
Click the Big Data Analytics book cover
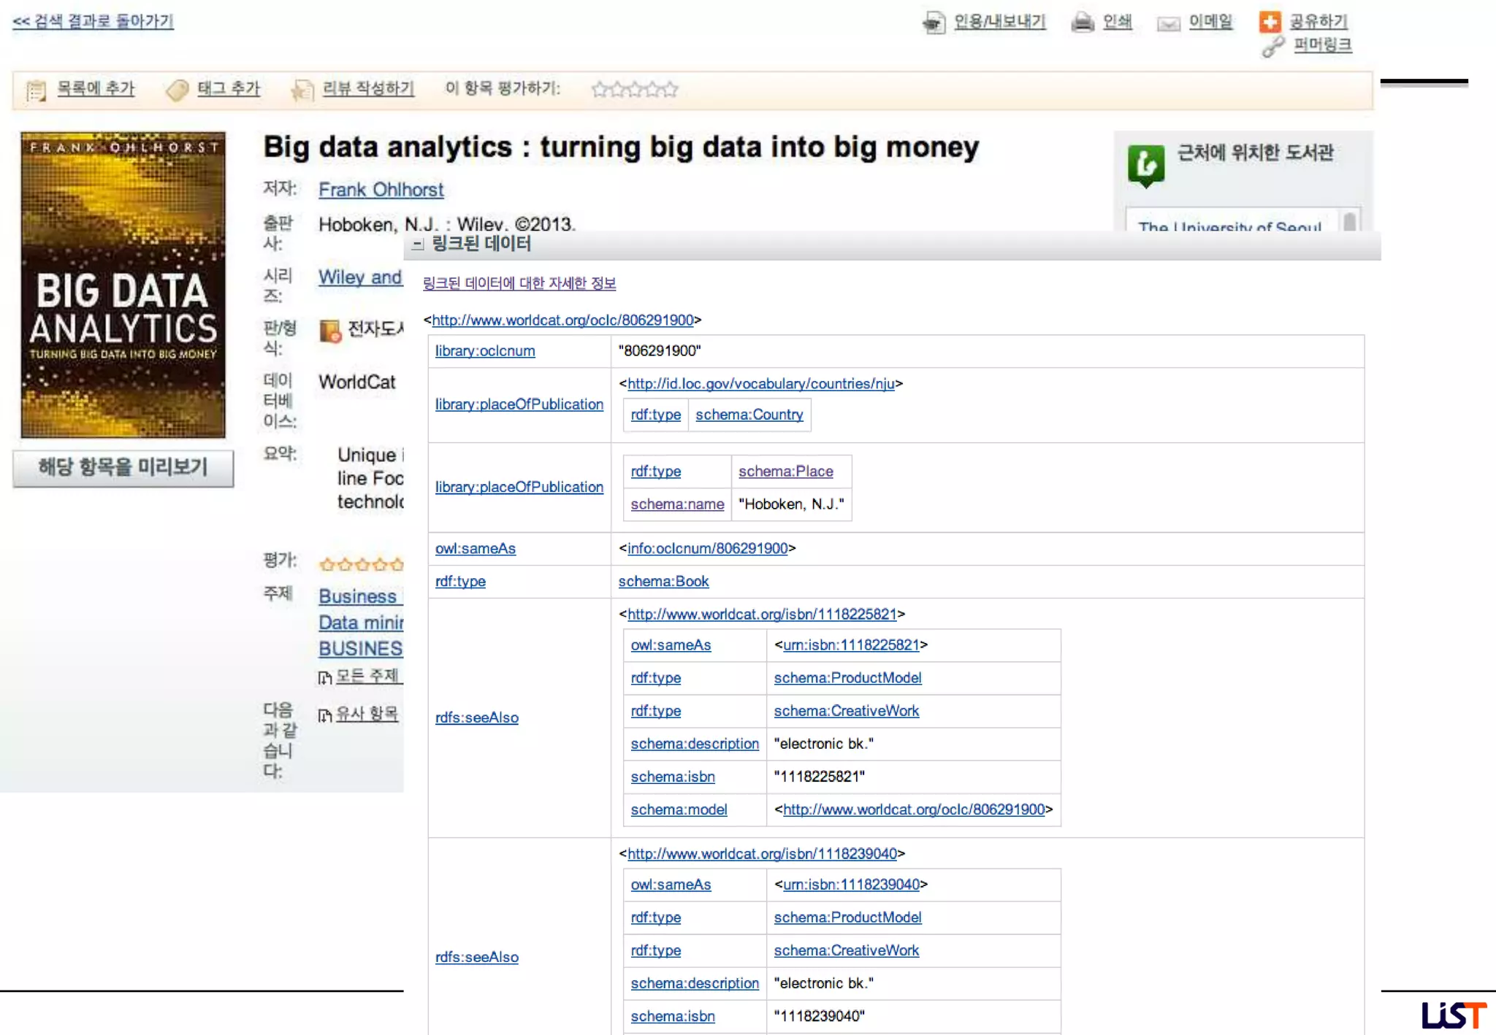[123, 285]
